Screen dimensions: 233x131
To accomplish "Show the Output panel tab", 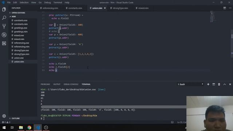I will point(57,84).
